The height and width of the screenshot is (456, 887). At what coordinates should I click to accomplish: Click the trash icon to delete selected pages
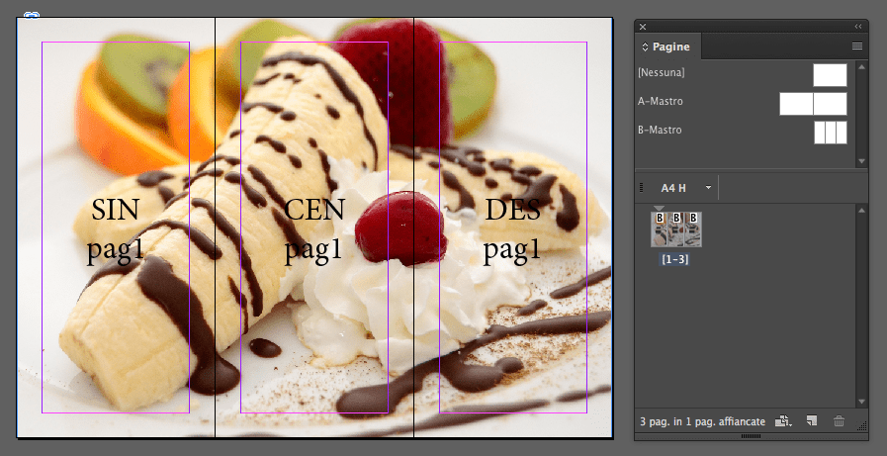coord(839,421)
